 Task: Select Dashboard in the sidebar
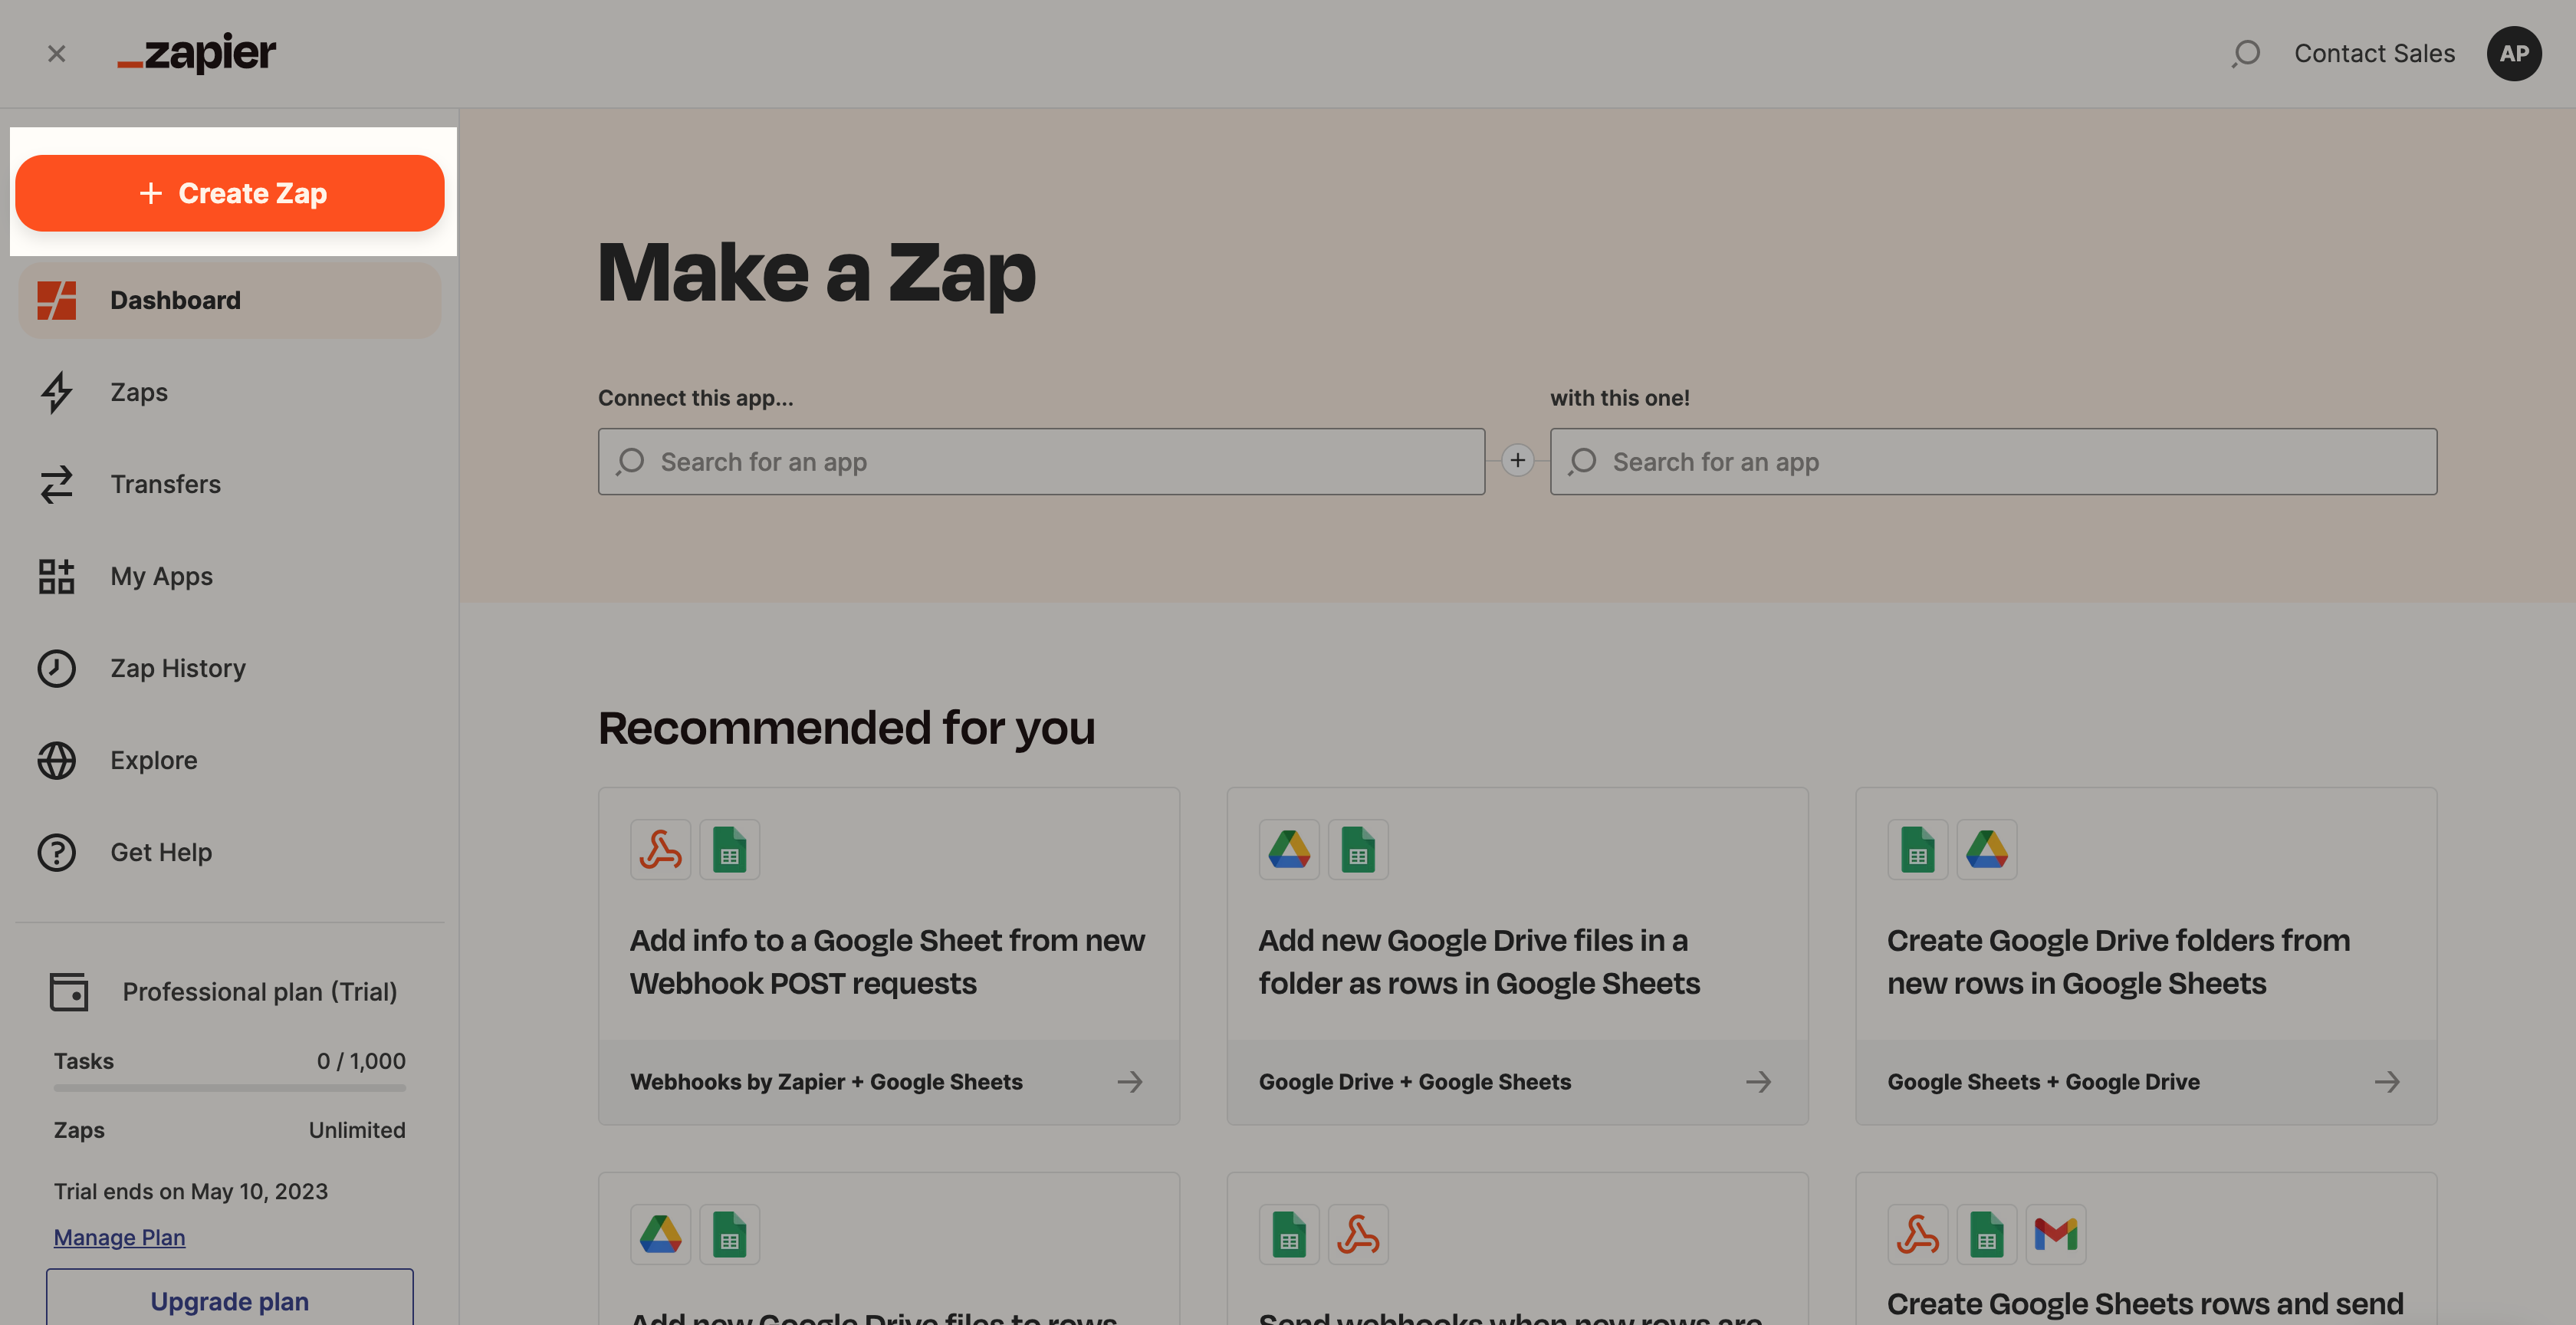point(230,300)
